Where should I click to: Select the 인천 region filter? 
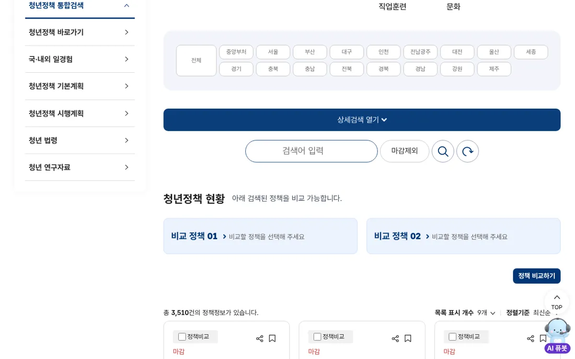(383, 52)
